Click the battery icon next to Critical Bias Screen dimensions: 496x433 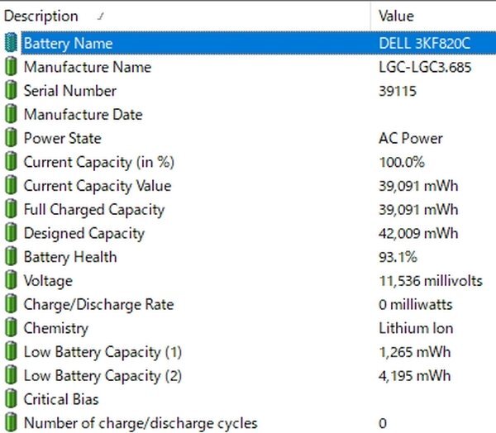pyautogui.click(x=11, y=400)
